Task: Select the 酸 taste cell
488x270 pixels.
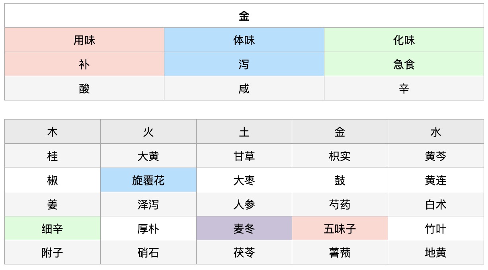Action: pyautogui.click(x=84, y=89)
